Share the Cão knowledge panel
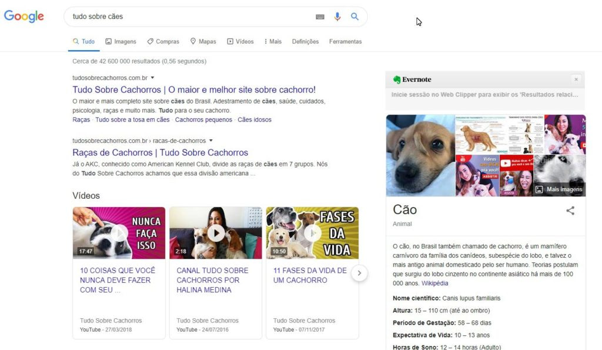The height and width of the screenshot is (350, 602). point(570,210)
